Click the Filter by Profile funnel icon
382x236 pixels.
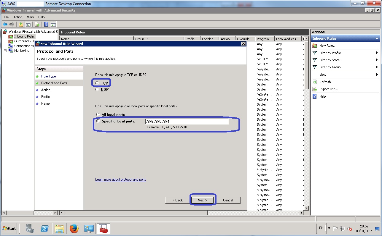(x=315, y=53)
